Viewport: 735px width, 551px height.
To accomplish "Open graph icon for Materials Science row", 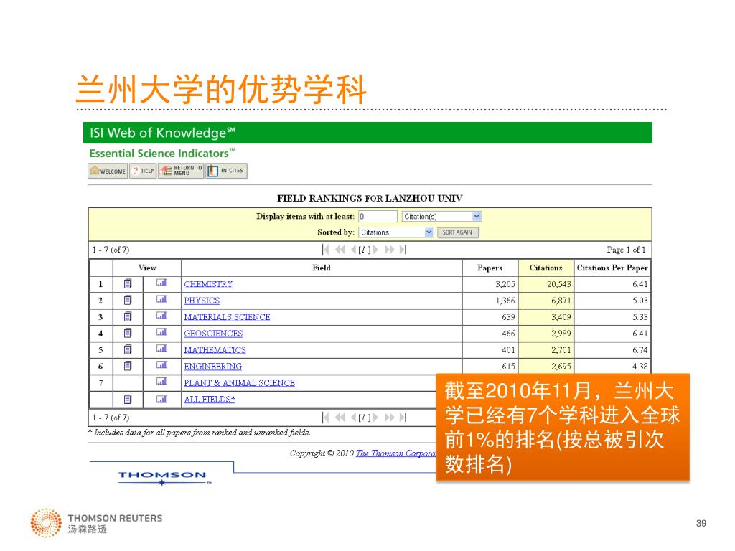I will point(161,316).
